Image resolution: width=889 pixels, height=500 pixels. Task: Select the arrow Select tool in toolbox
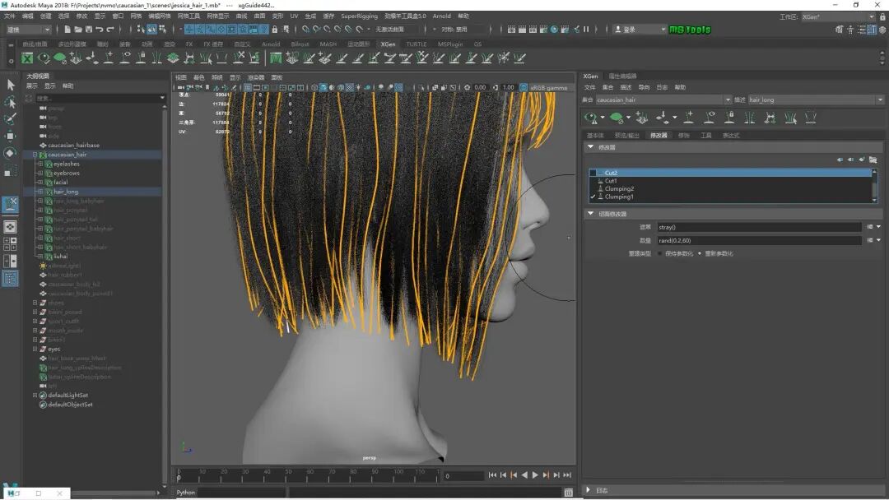click(x=11, y=85)
